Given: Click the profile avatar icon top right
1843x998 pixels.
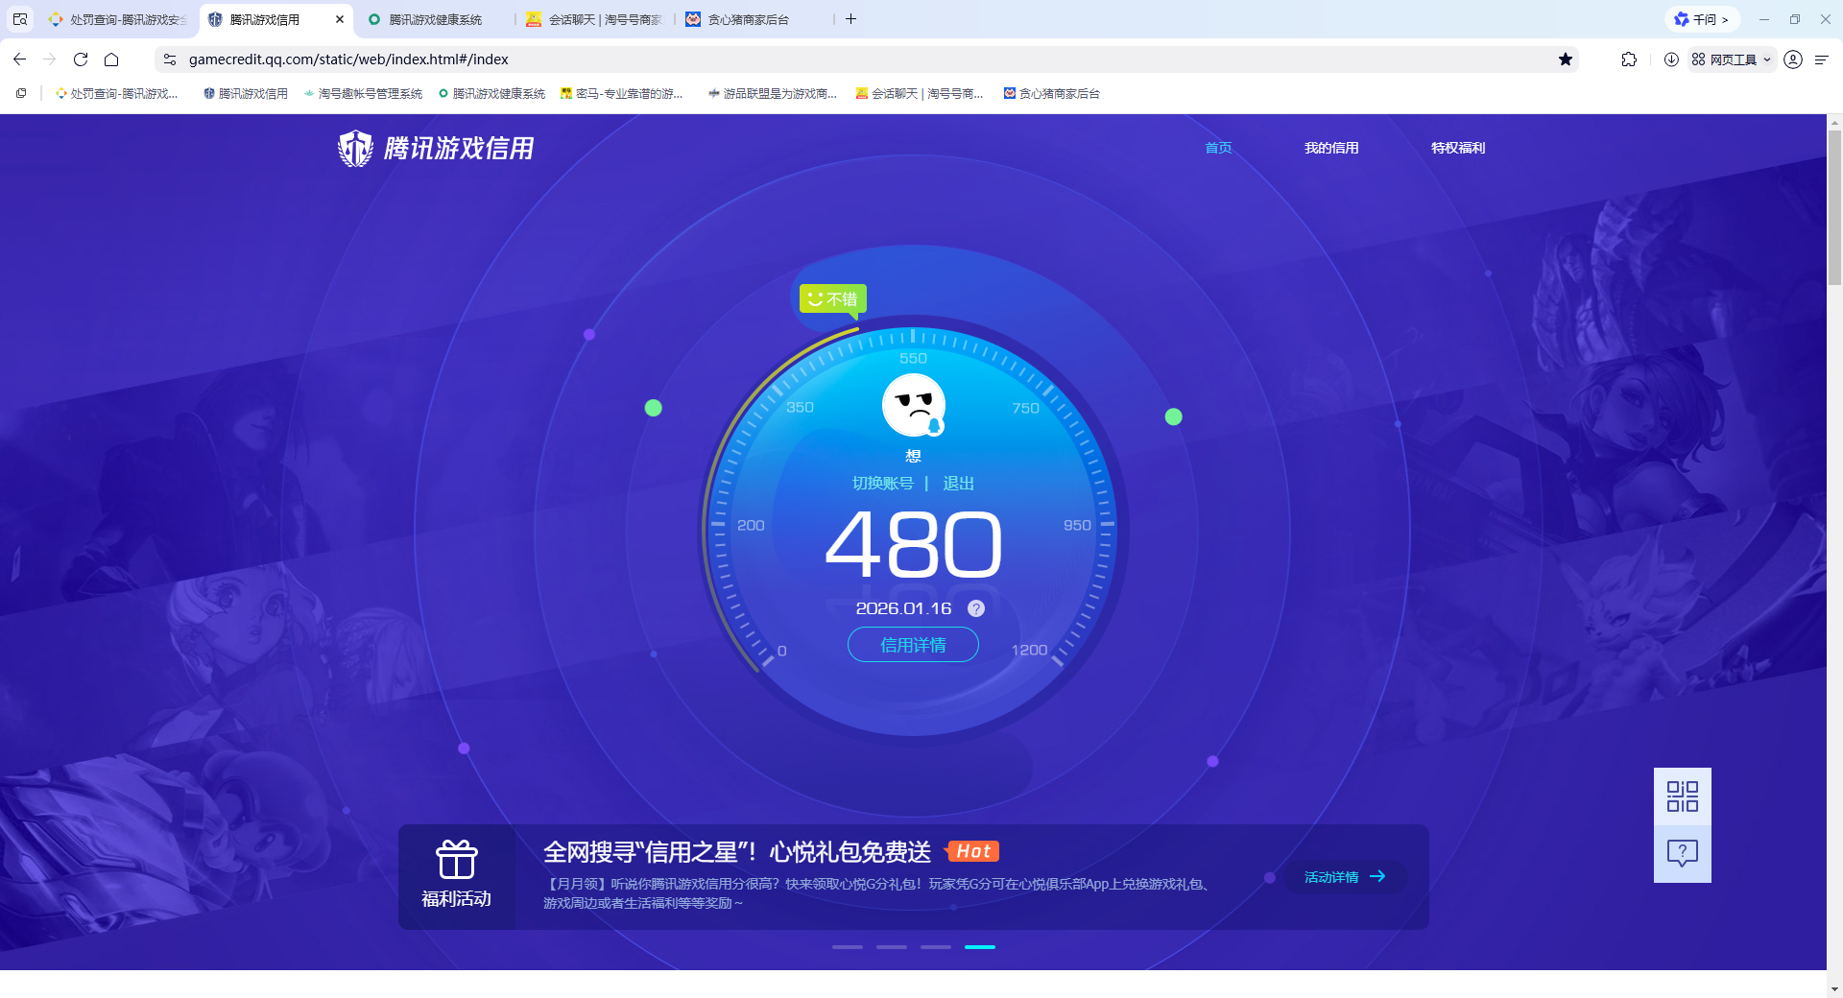Looking at the screenshot, I should pyautogui.click(x=1793, y=59).
